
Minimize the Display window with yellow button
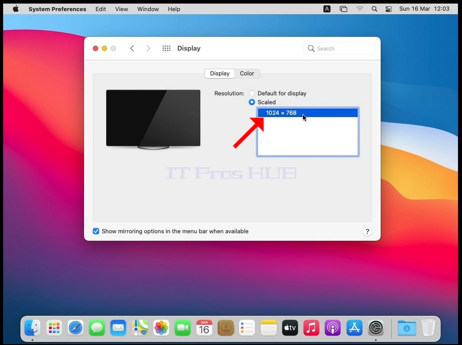[x=104, y=48]
